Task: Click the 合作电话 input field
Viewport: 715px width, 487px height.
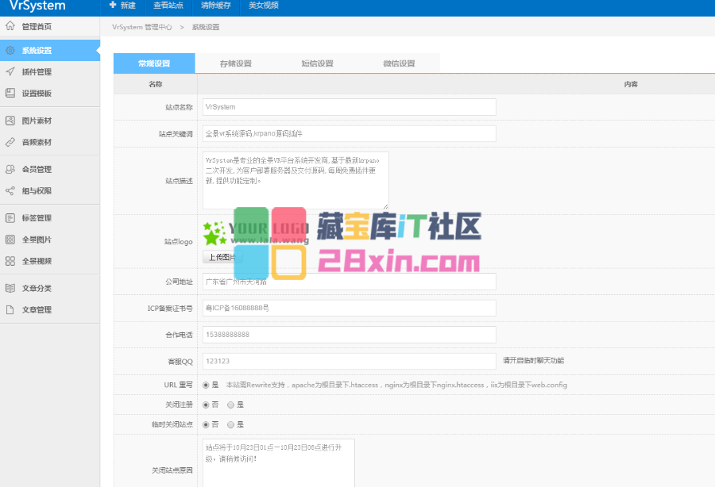Action: [349, 335]
